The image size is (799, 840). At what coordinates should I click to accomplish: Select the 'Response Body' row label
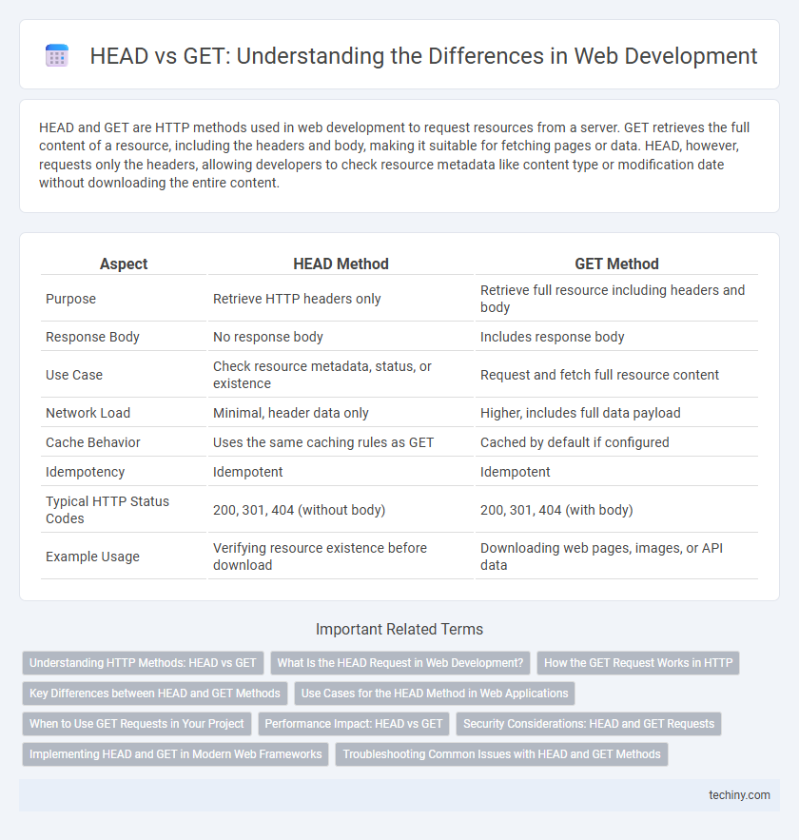coord(92,337)
